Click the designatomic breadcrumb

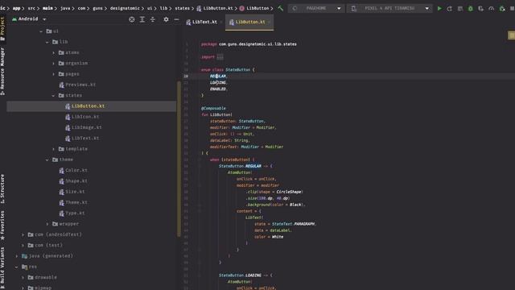click(125, 8)
